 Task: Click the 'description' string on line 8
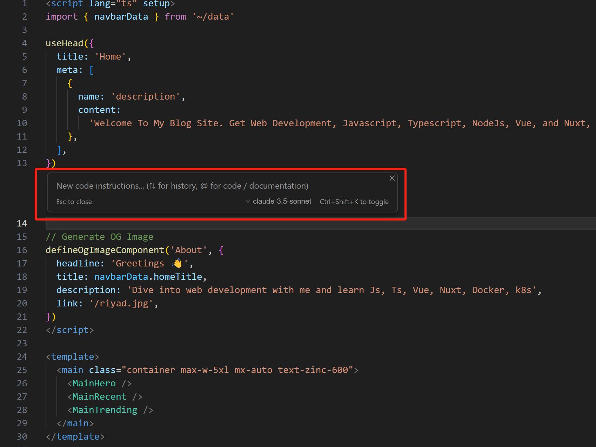point(145,96)
